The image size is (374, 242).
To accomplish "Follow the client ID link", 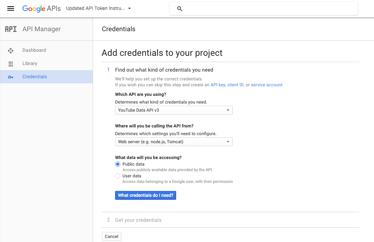I will [235, 85].
